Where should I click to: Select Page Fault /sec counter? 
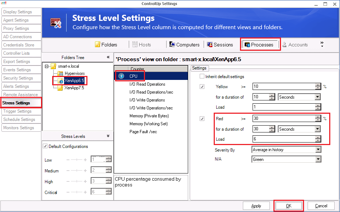pos(151,132)
